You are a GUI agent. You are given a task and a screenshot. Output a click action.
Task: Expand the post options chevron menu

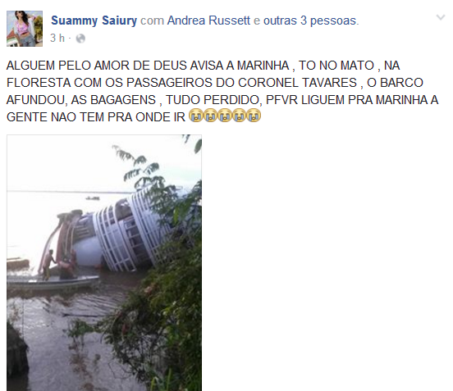click(441, 17)
